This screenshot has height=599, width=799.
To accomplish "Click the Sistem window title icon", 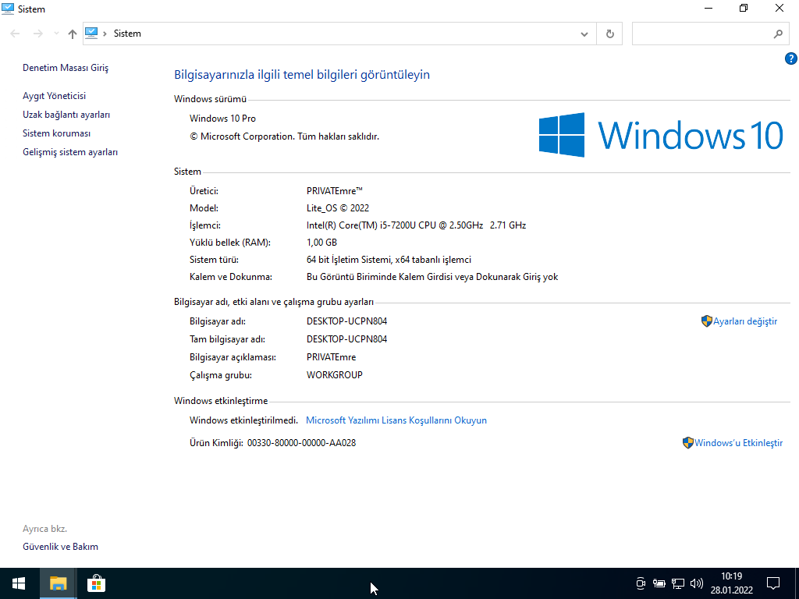I will pos(8,9).
